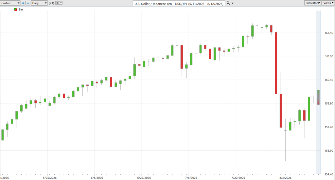Click the (+1) forecast offset label
Viewport: 335px width, 180px height.
[x=51, y=3]
